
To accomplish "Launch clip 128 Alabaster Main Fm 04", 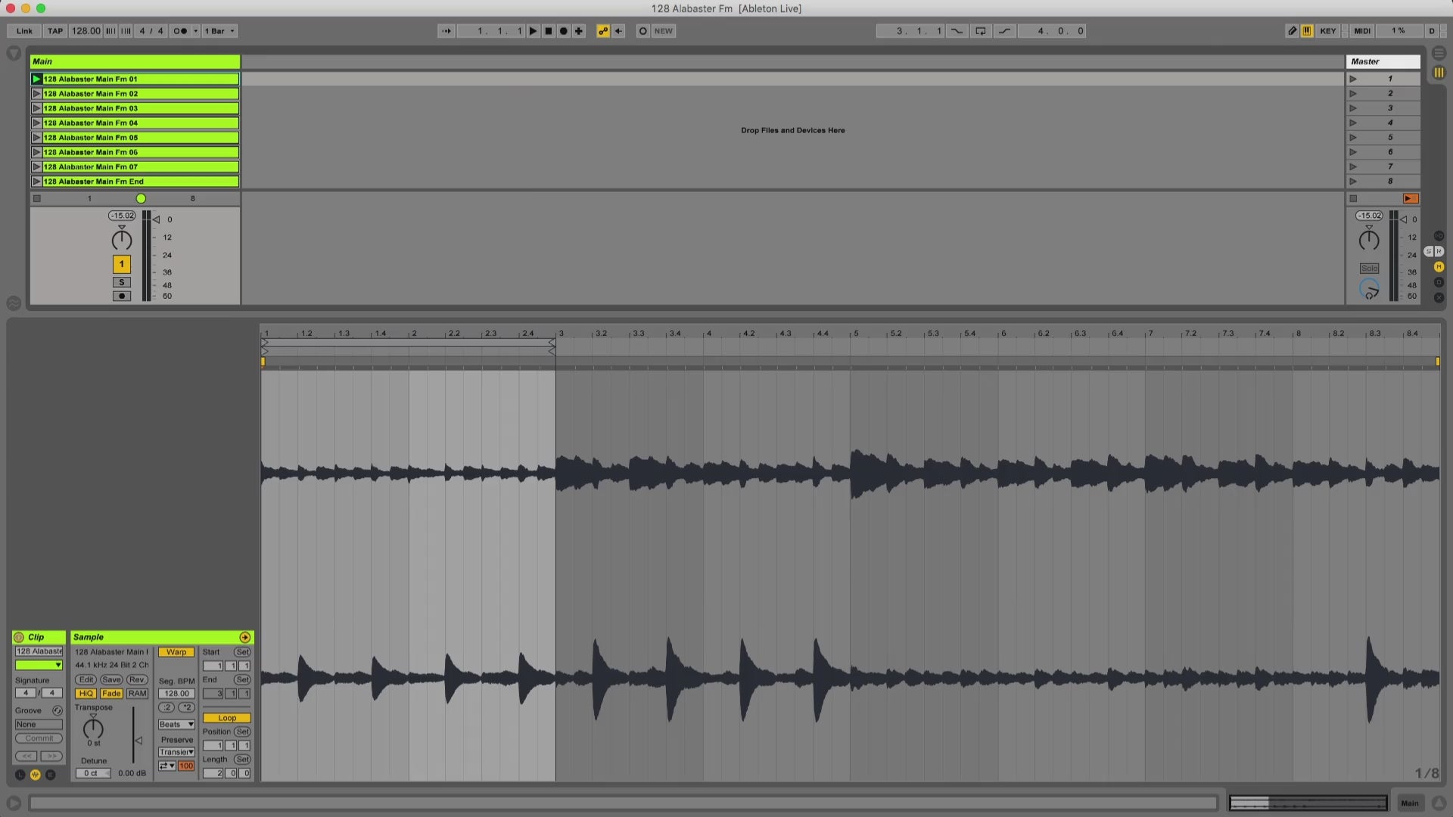I will click(36, 123).
